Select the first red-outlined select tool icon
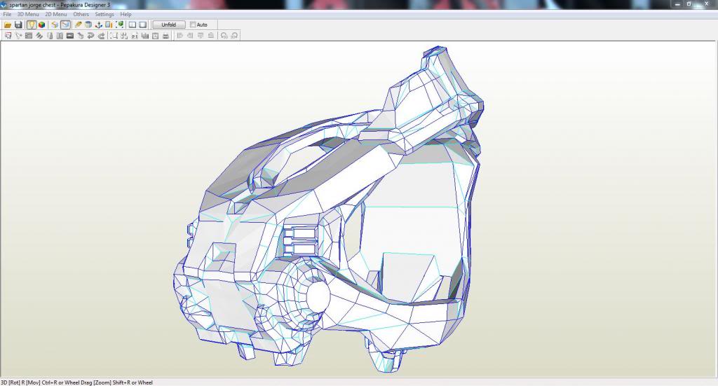718x386 pixels. tap(8, 36)
